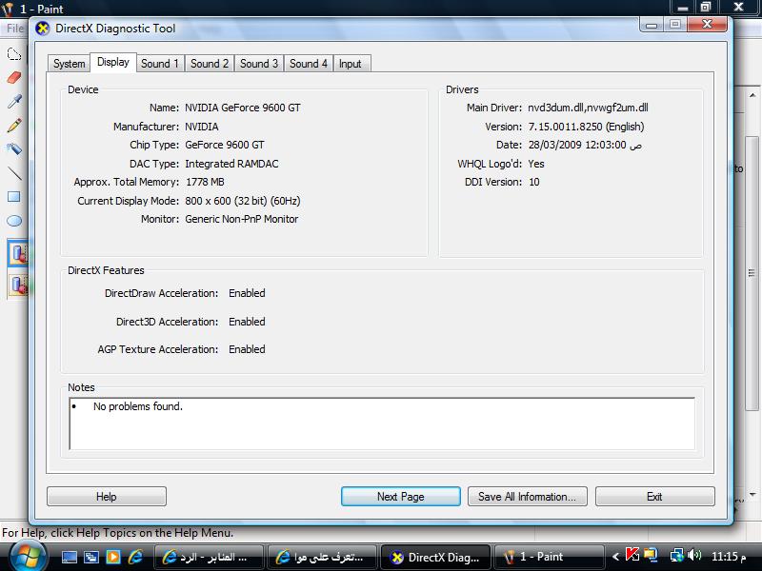Image resolution: width=762 pixels, height=571 pixels.
Task: Select the Free-Form Select tool in Paint
Action: coord(14,54)
